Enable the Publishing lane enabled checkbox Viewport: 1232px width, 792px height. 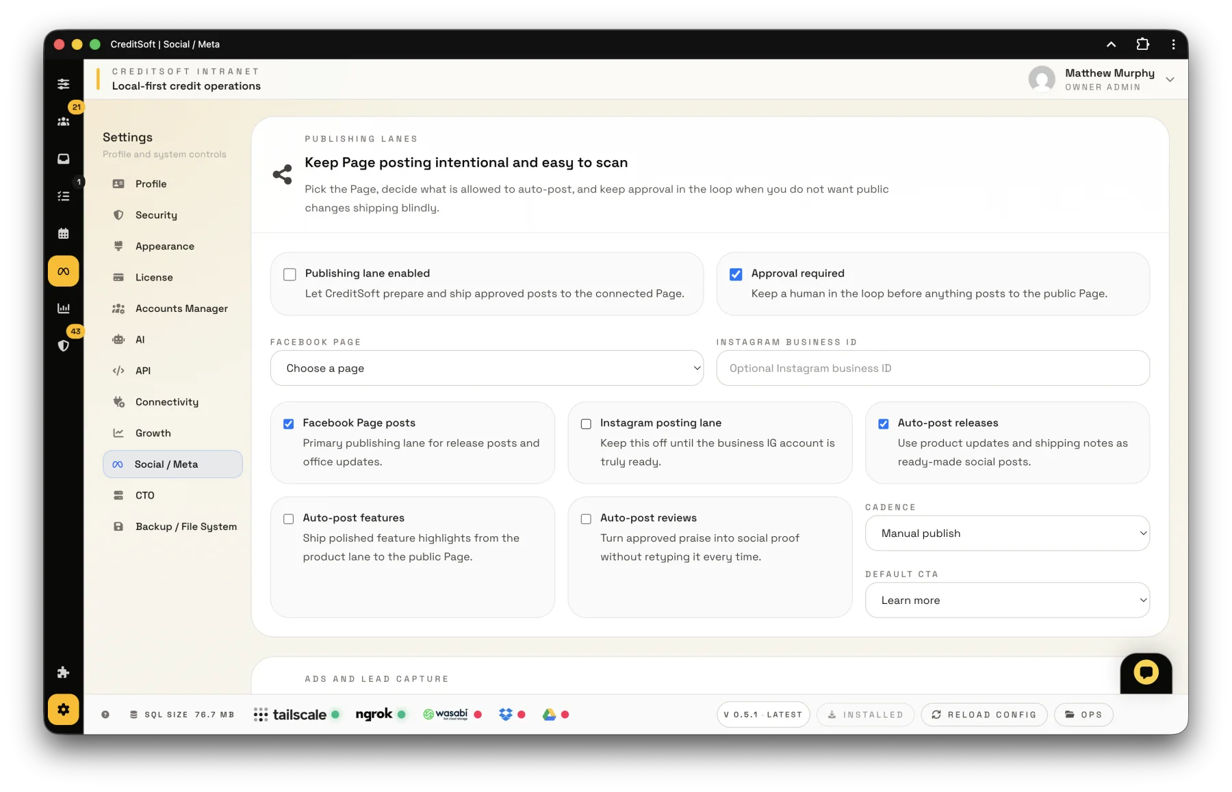click(x=290, y=274)
